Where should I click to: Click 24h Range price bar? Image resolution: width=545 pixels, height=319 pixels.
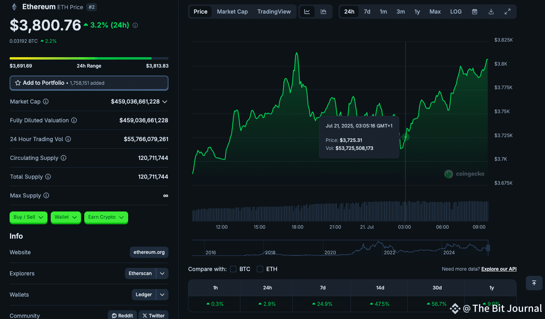click(x=89, y=58)
